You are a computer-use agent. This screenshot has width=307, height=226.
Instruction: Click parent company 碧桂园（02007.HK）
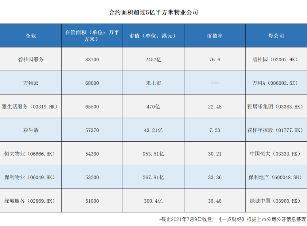[276, 59]
